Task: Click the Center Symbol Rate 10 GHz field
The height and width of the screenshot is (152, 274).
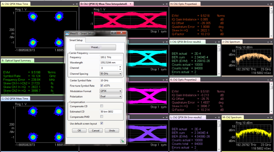Action: (111, 80)
